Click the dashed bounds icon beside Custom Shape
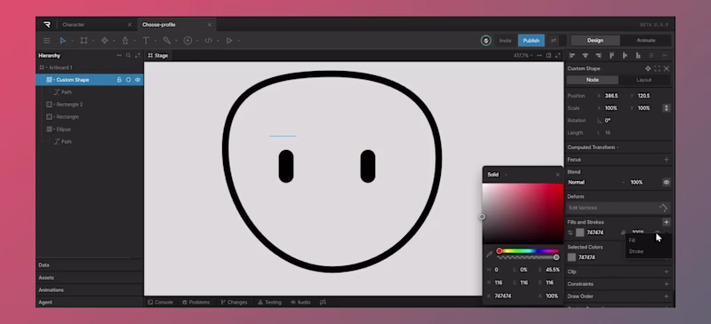This screenshot has height=324, width=711. pos(657,68)
